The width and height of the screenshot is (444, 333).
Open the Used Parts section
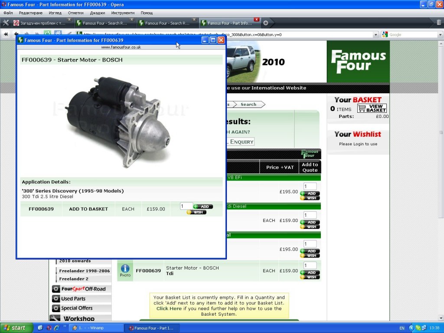(73, 298)
